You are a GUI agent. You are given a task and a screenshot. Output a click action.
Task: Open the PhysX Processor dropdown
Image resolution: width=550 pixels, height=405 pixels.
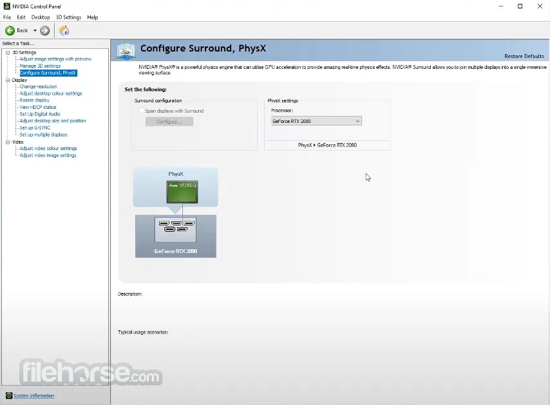(316, 121)
